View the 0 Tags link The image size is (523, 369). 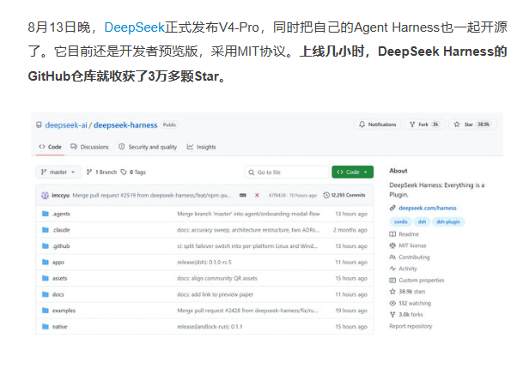tap(133, 172)
